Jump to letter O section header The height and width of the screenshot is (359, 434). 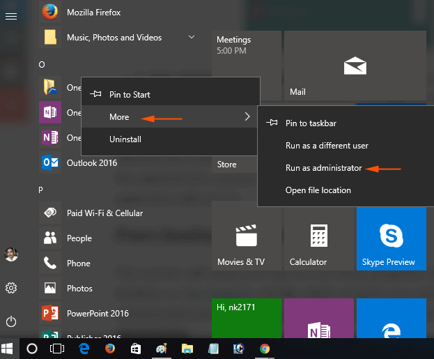pyautogui.click(x=42, y=65)
